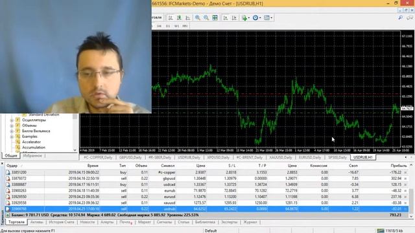
Task: Open the #C-BRENT,Daily chart tab
Action: click(x=249, y=157)
